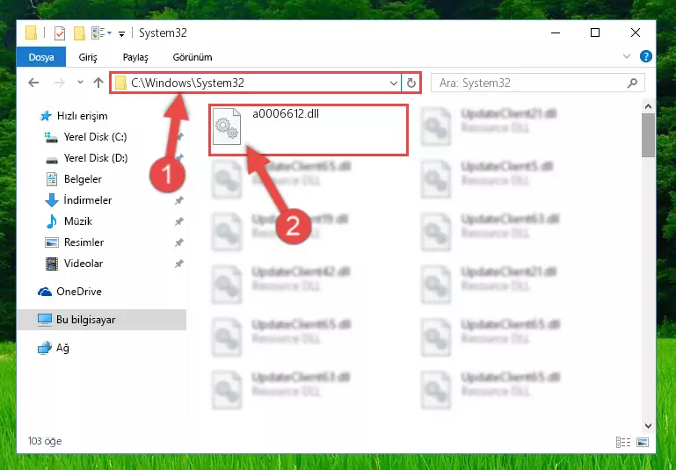Click the monitor icon beside Bu bilgisayar
Image resolution: width=676 pixels, height=470 pixels.
(x=45, y=320)
